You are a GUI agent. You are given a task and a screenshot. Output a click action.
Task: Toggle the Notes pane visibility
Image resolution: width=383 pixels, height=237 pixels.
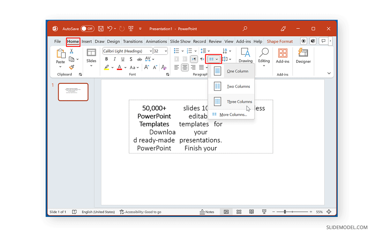[207, 211]
